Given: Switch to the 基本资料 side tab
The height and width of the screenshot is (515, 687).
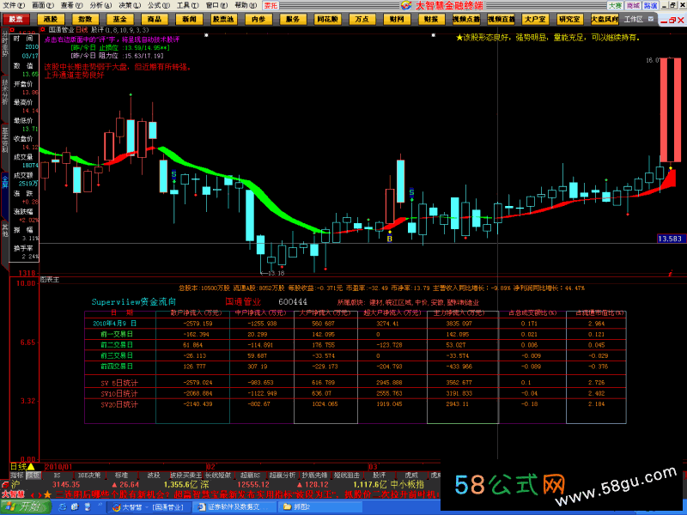Looking at the screenshot, I should (5, 140).
